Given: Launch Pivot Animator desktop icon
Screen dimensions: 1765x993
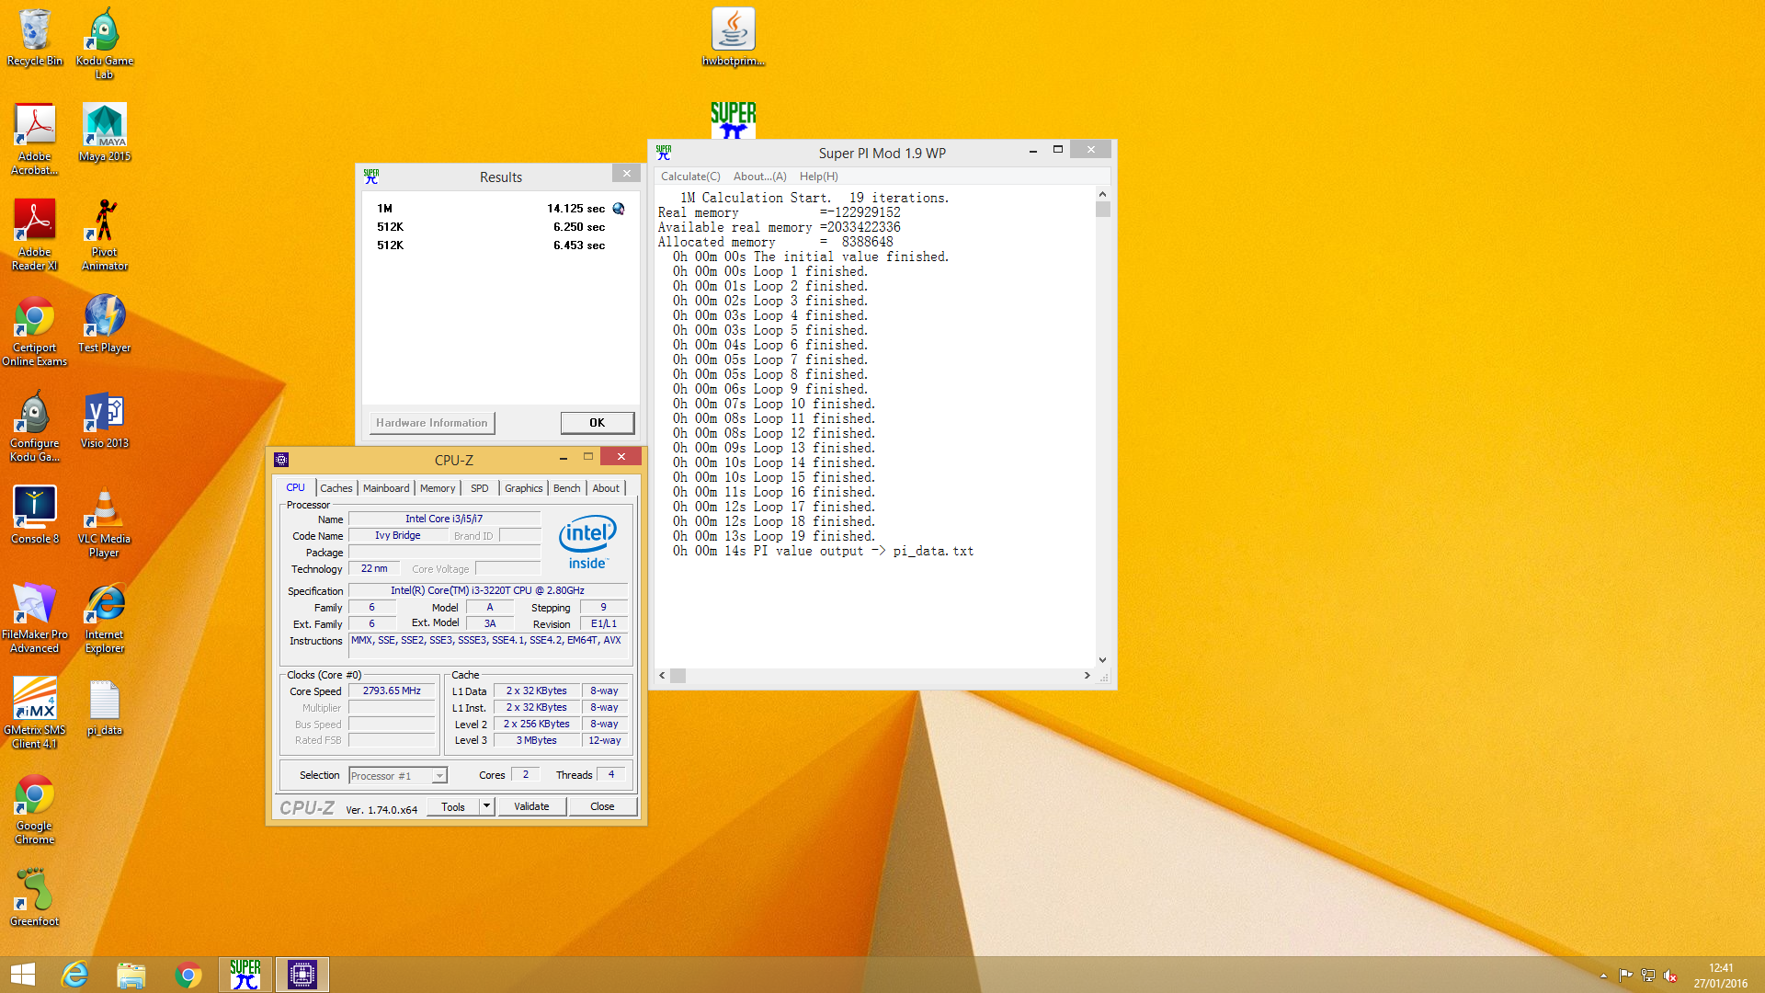Looking at the screenshot, I should (105, 234).
